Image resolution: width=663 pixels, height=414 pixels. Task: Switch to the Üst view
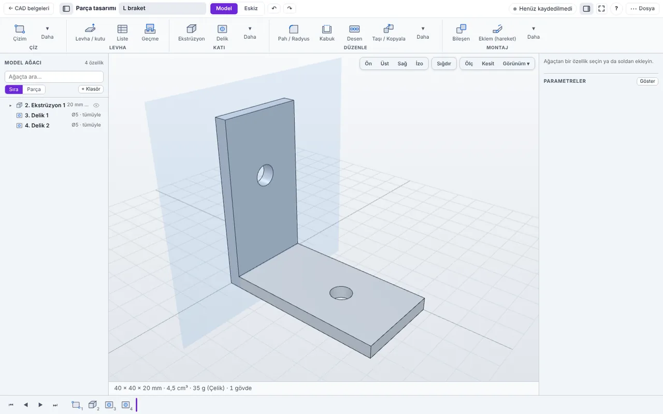click(x=384, y=64)
